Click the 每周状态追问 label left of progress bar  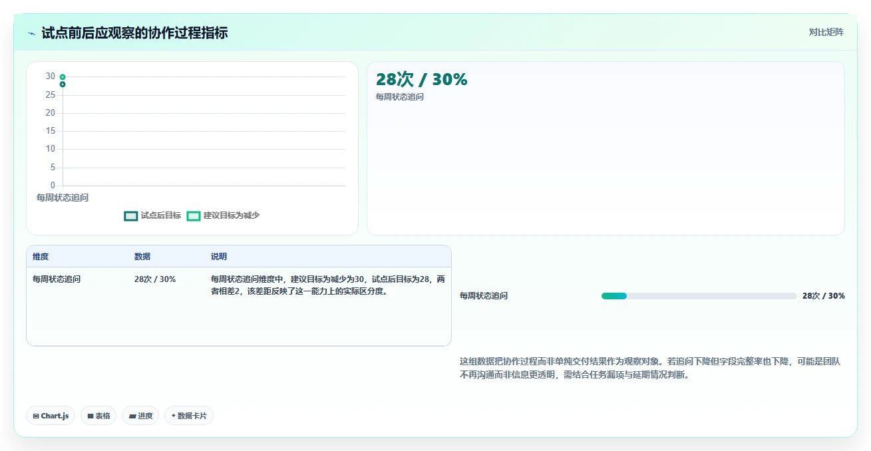[484, 296]
